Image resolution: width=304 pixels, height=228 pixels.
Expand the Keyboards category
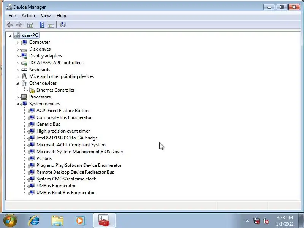[17, 70]
